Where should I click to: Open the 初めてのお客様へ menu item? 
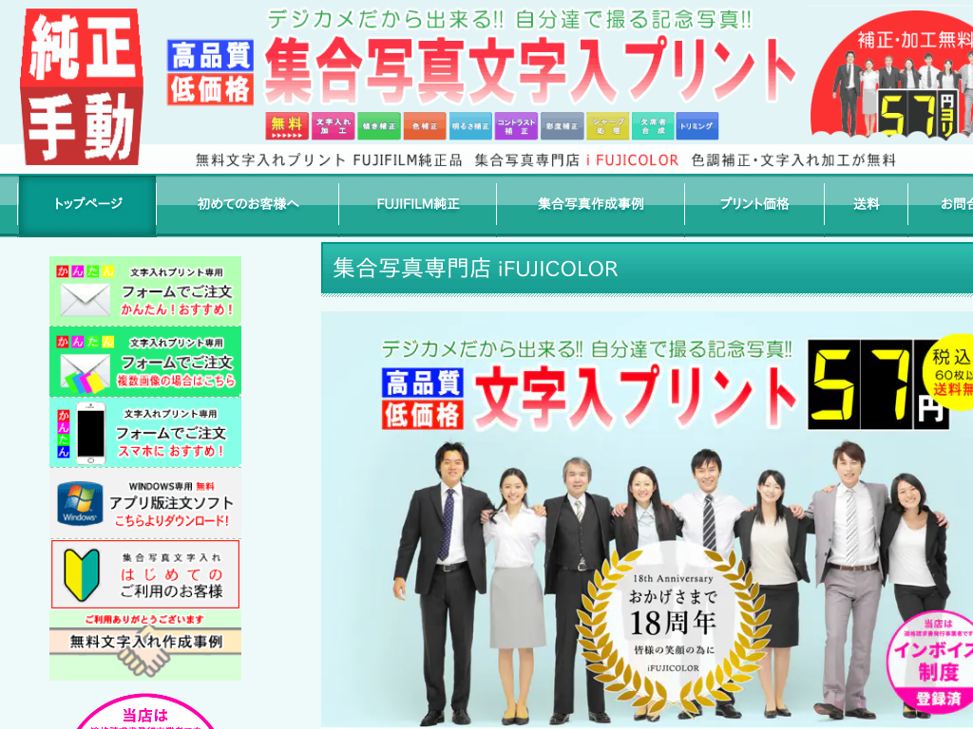pos(248,204)
